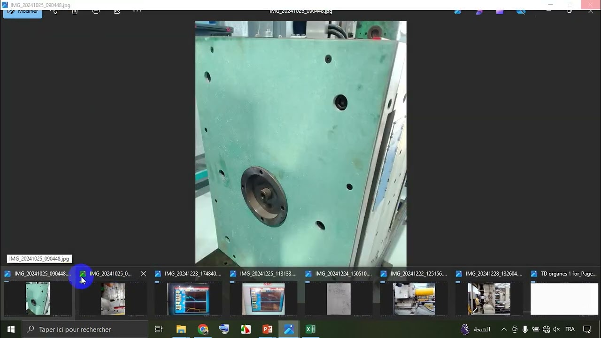The image size is (601, 338).
Task: Launch Google Chrome from the taskbar
Action: 203,329
